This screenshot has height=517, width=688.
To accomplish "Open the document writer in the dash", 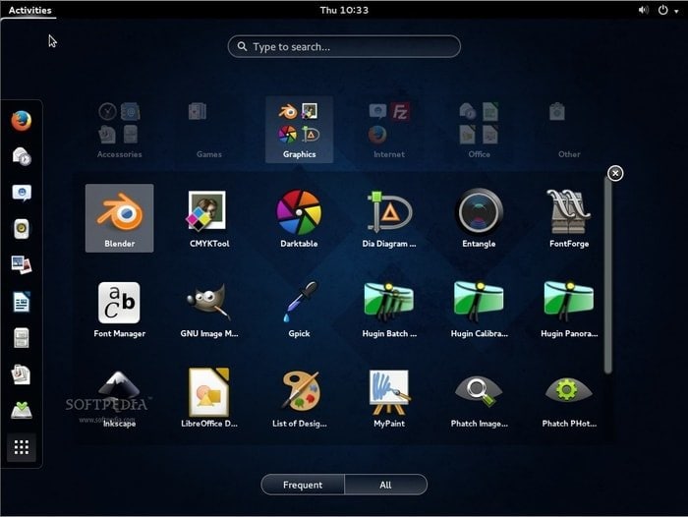I will [22, 302].
